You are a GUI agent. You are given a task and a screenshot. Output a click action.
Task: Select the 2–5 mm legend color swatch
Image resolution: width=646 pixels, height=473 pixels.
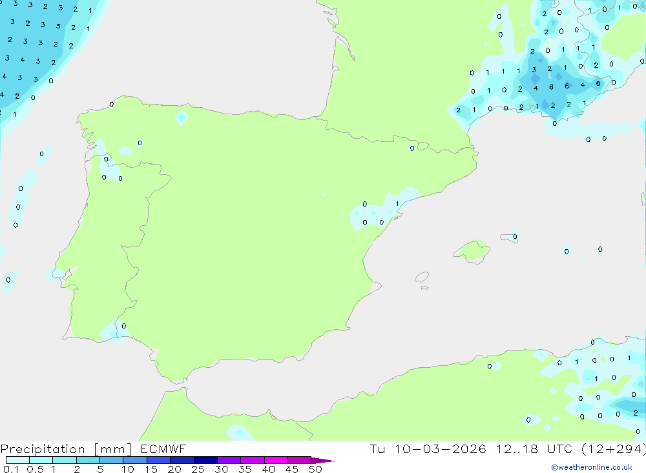88,460
